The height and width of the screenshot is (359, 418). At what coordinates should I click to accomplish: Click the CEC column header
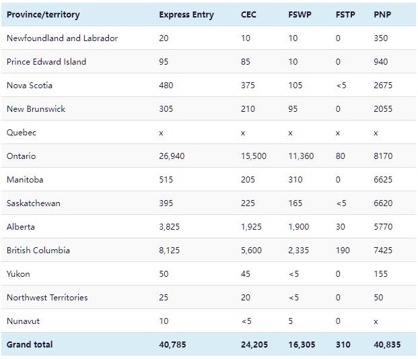click(248, 15)
